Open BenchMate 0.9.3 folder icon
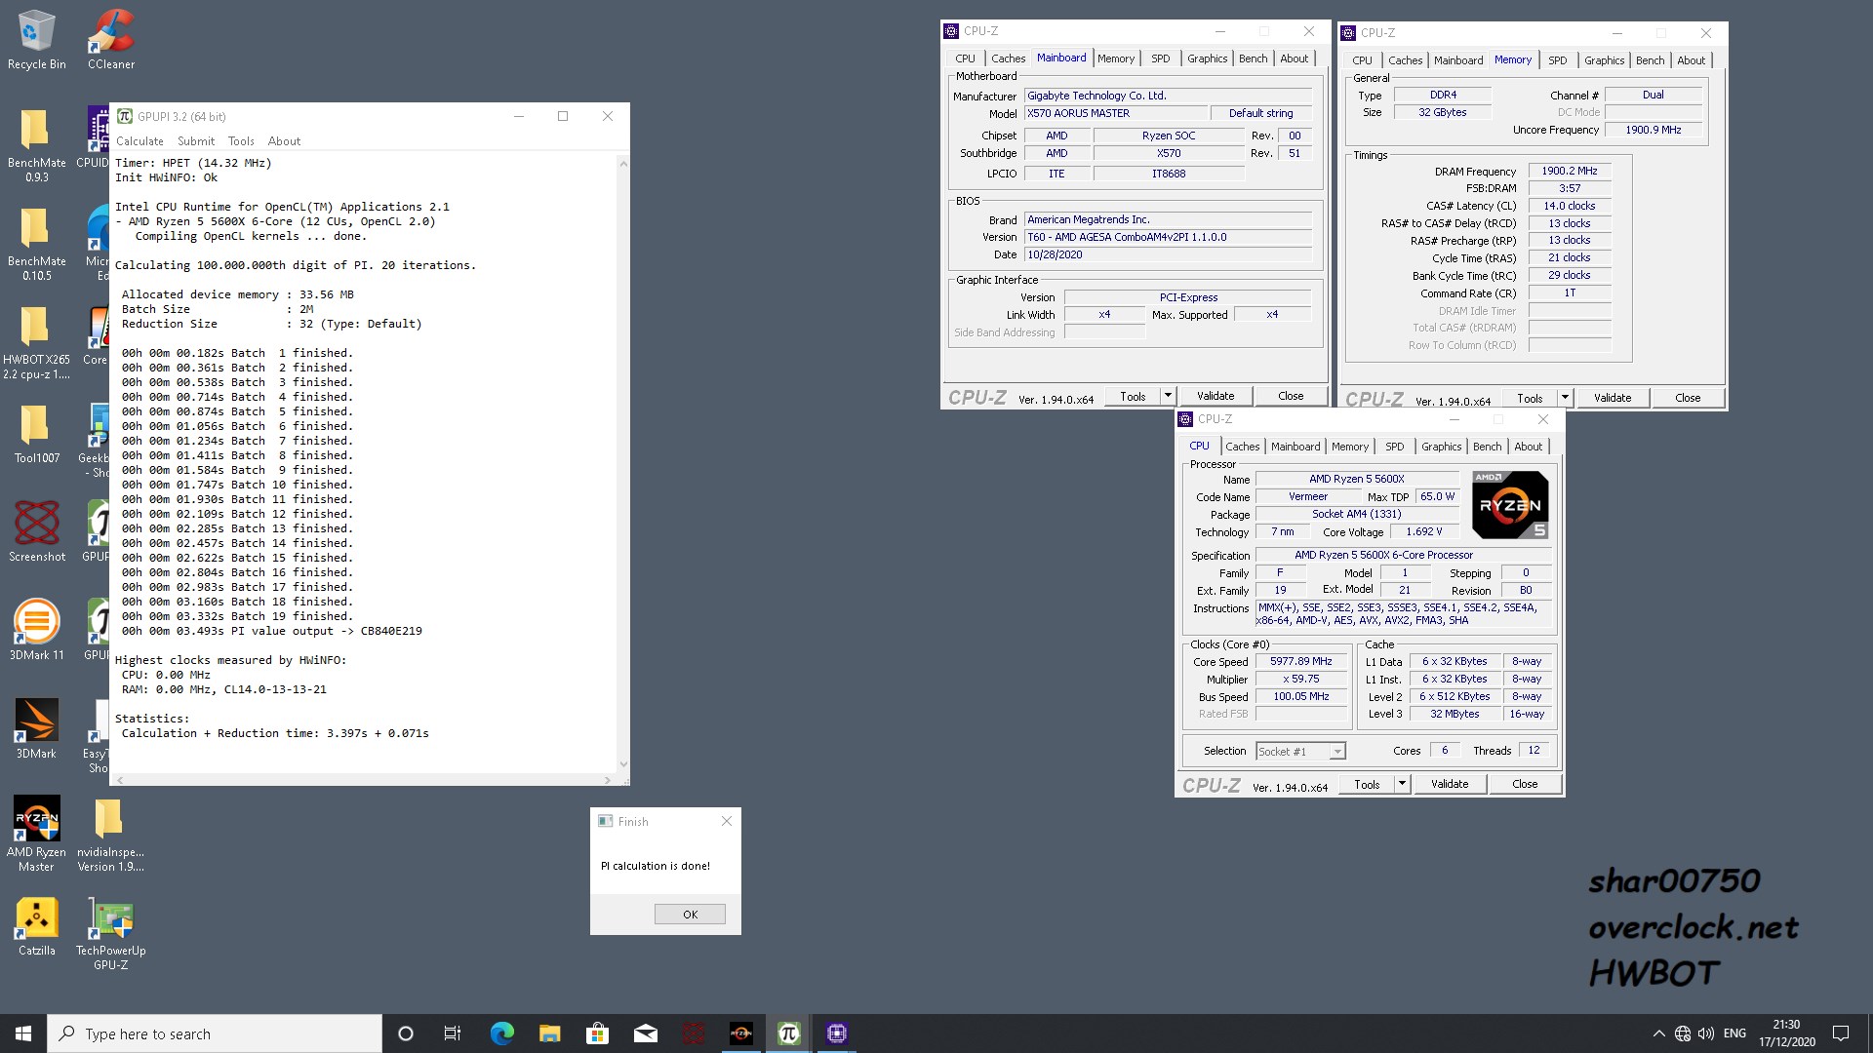This screenshot has width=1873, height=1053. tap(37, 144)
